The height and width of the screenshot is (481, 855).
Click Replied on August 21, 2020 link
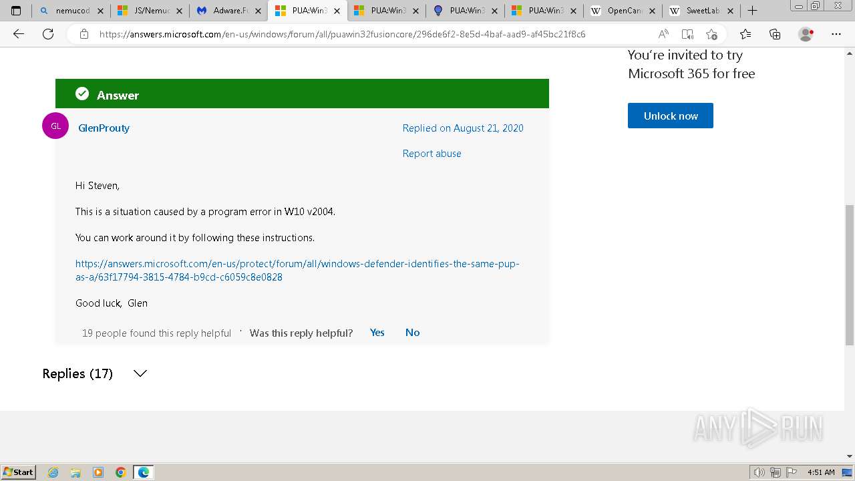[463, 128]
